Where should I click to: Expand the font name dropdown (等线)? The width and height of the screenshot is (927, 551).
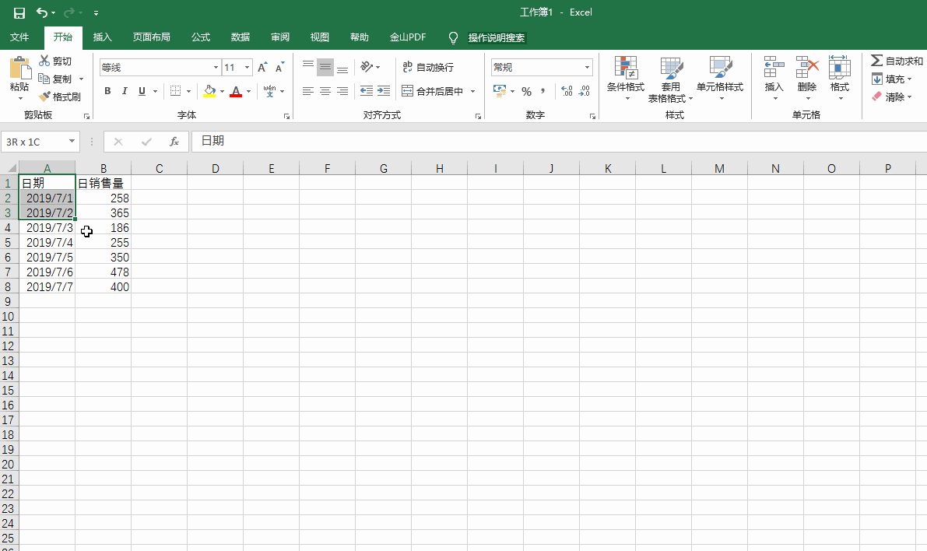216,68
